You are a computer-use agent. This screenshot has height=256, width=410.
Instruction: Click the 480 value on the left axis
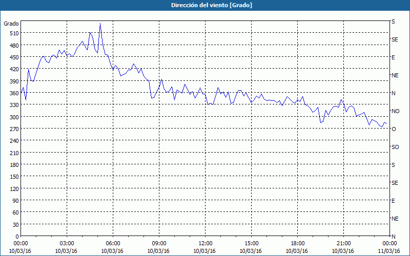[15, 46]
